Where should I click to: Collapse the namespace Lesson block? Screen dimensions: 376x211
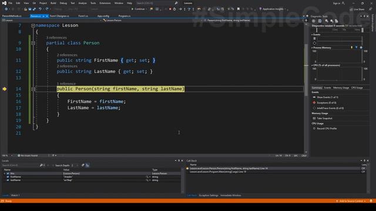tap(33, 26)
